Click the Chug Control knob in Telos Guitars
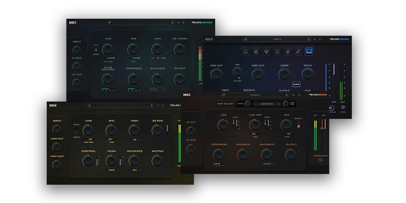406x203 pixels. click(x=108, y=79)
